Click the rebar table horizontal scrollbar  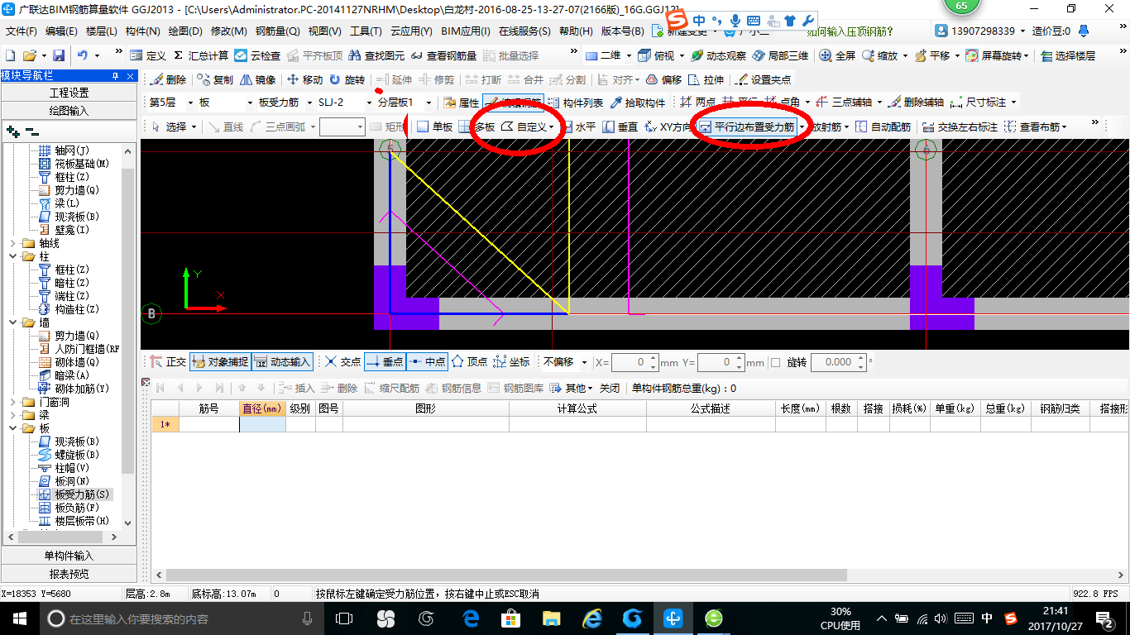(x=506, y=575)
